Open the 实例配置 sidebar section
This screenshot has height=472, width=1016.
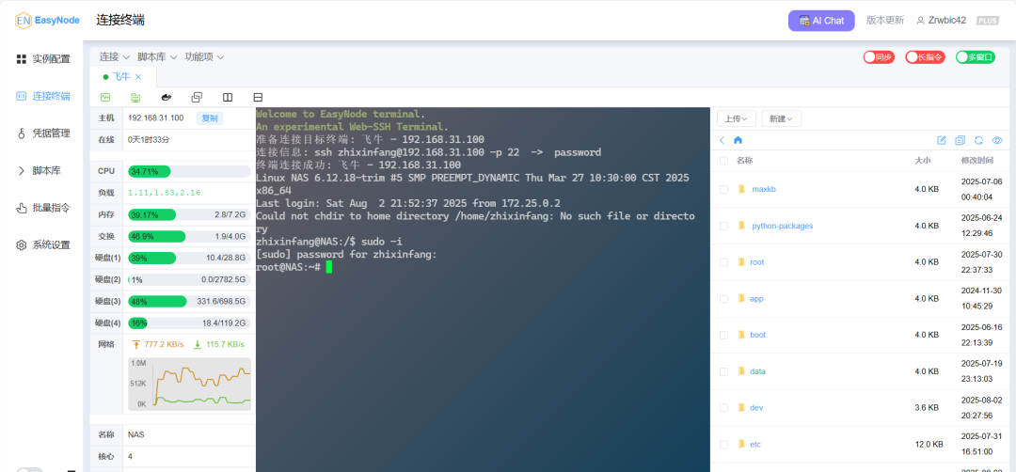coord(42,59)
